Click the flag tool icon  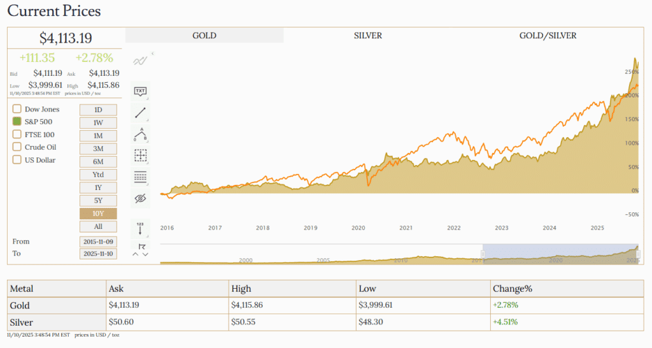[x=141, y=246]
